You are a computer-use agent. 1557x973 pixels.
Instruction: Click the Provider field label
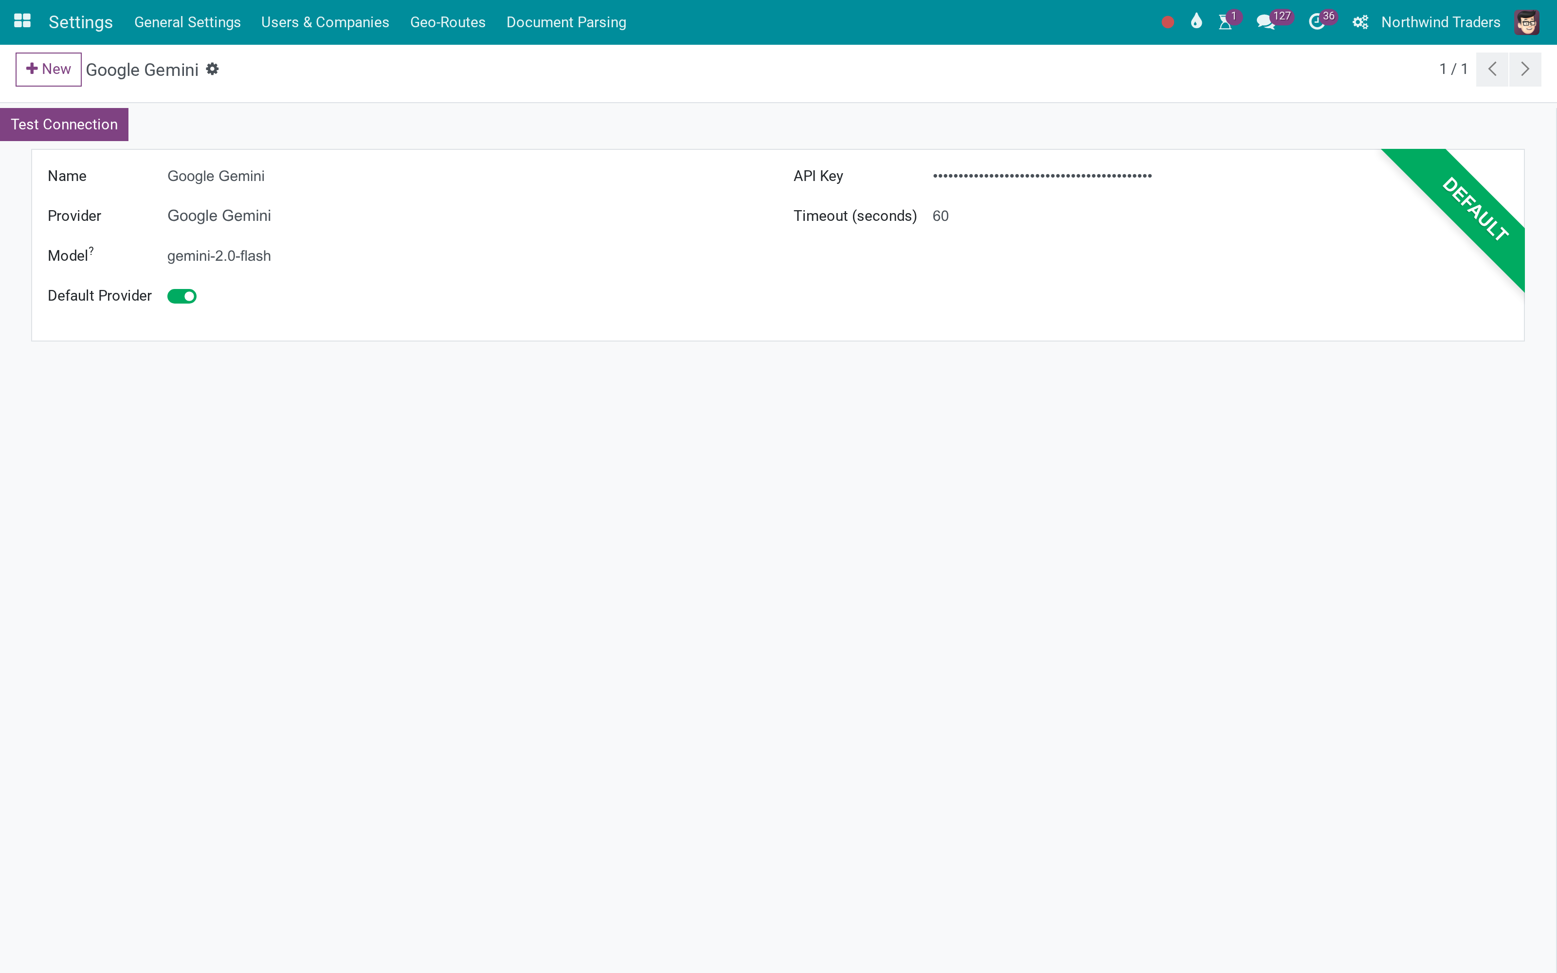[x=74, y=216]
